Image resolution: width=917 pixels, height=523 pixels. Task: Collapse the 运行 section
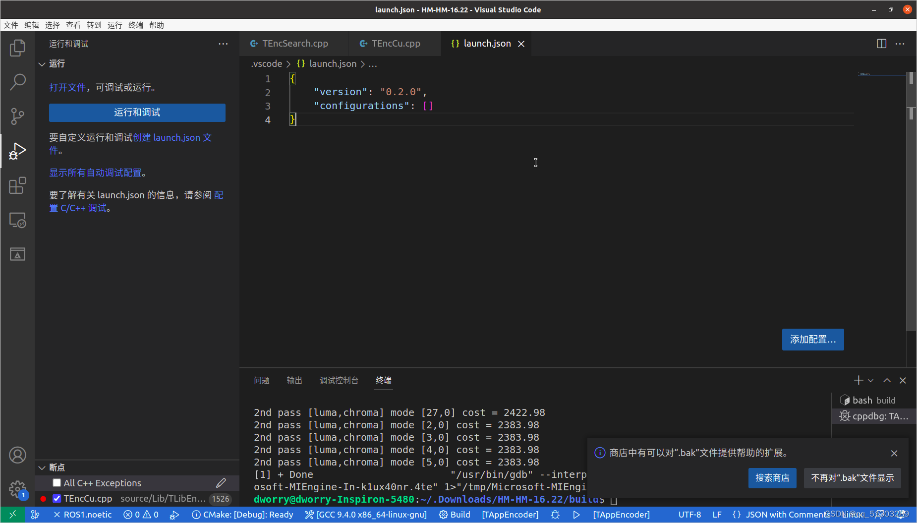[x=42, y=64]
